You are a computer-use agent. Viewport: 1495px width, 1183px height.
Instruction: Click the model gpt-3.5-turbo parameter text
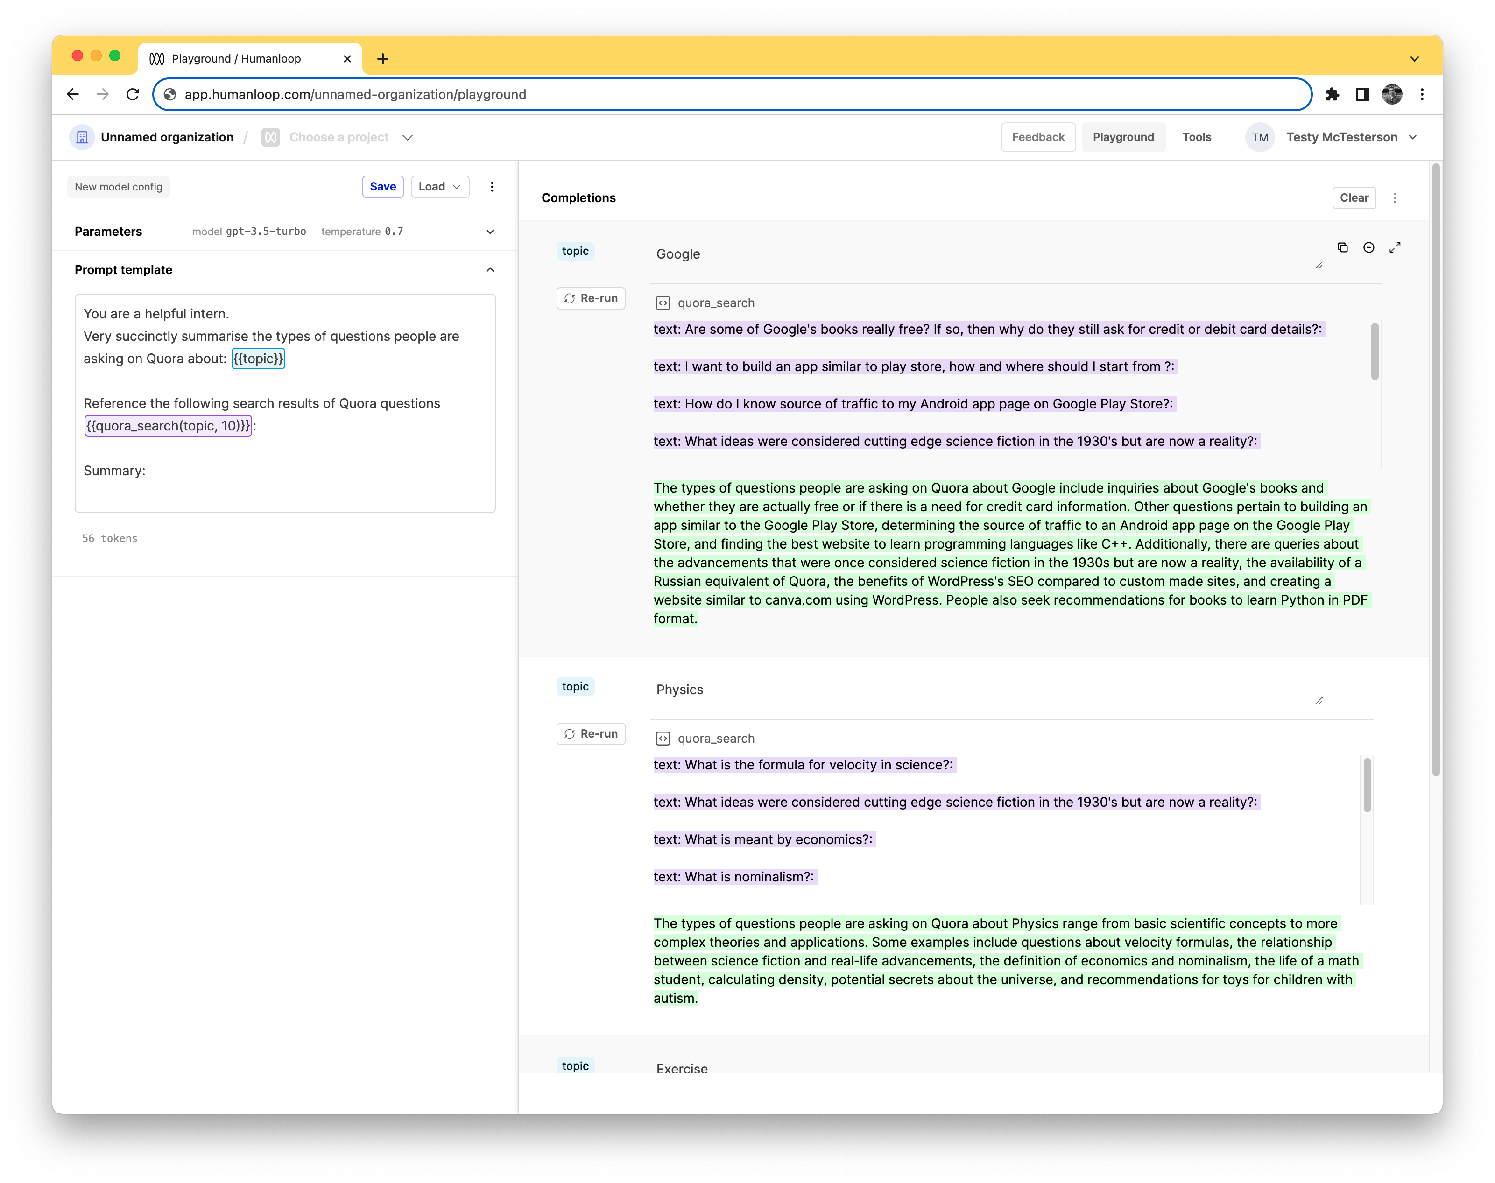click(x=249, y=232)
